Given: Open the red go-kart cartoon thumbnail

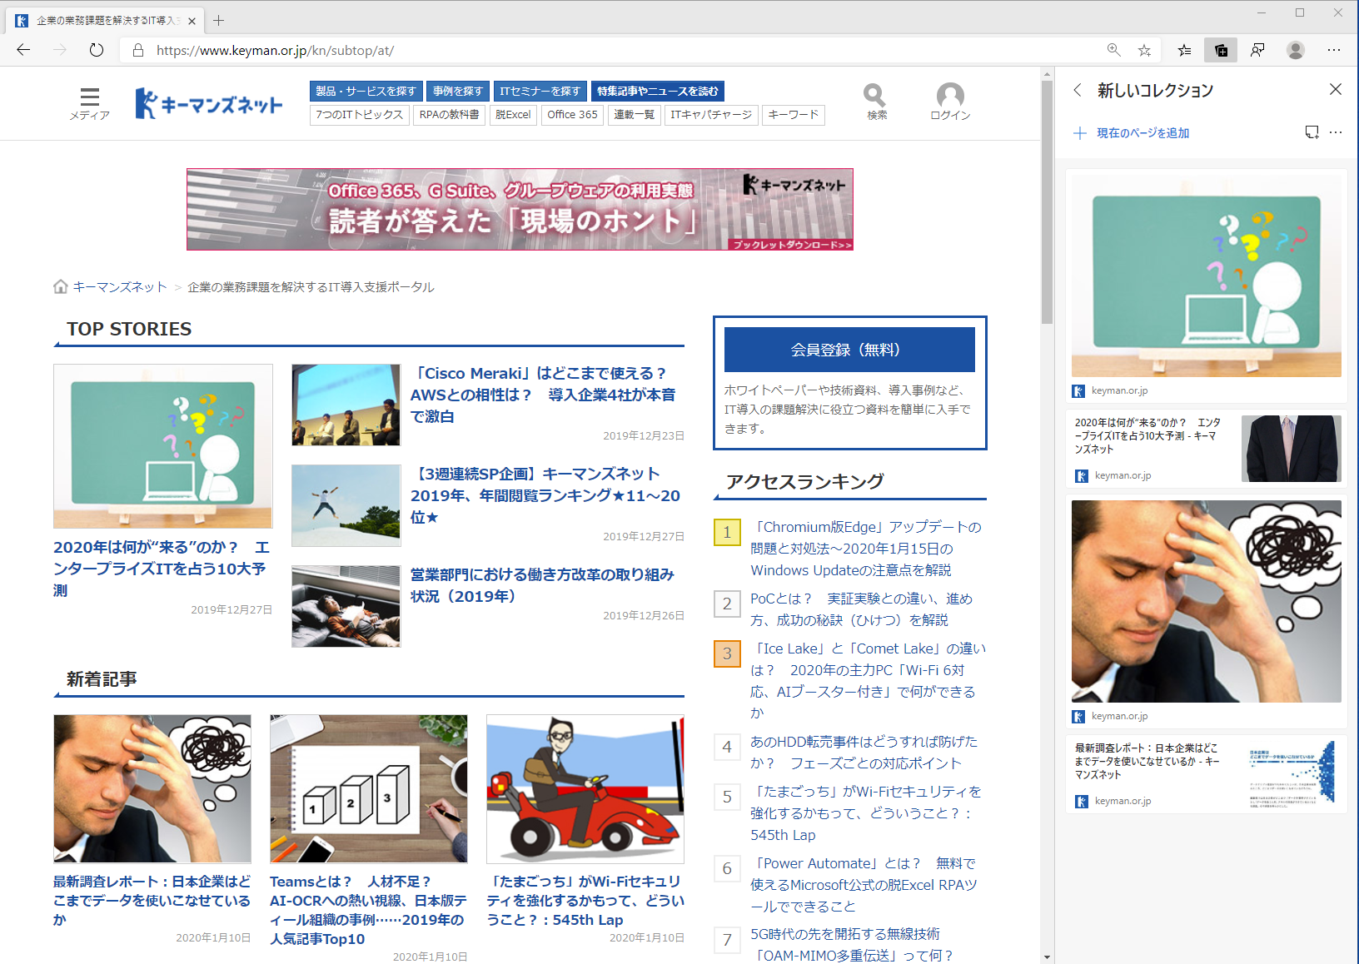Looking at the screenshot, I should click(585, 789).
